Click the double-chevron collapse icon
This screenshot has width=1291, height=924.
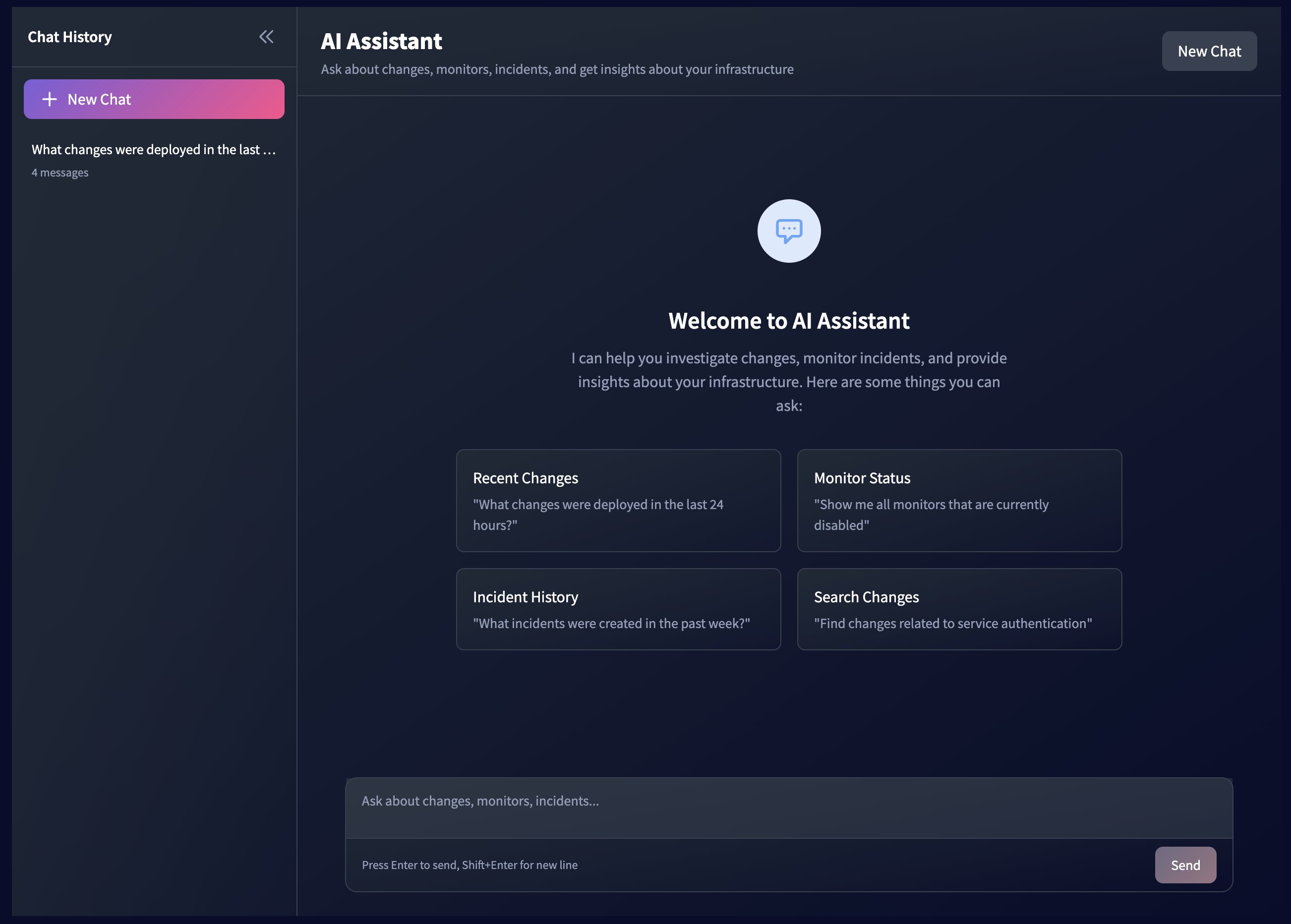(267, 36)
